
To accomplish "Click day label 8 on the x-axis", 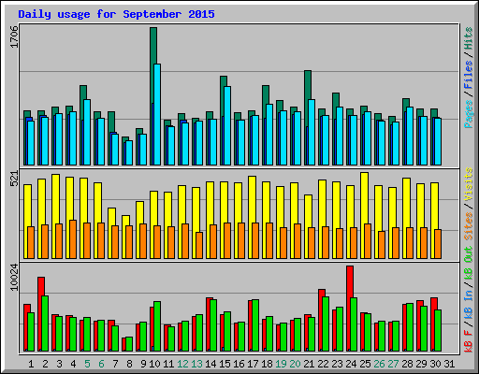I will click(x=129, y=364).
